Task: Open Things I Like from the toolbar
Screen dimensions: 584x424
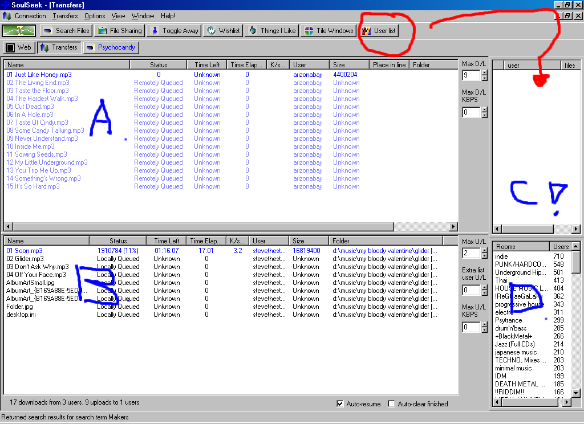Action: [x=272, y=31]
